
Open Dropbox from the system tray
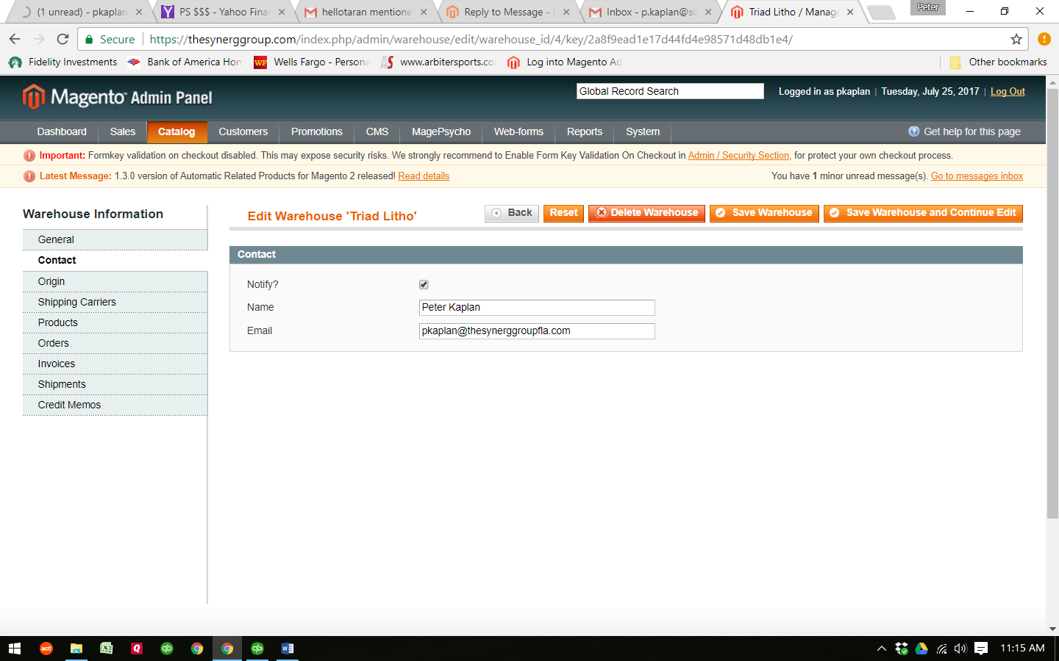click(x=901, y=649)
